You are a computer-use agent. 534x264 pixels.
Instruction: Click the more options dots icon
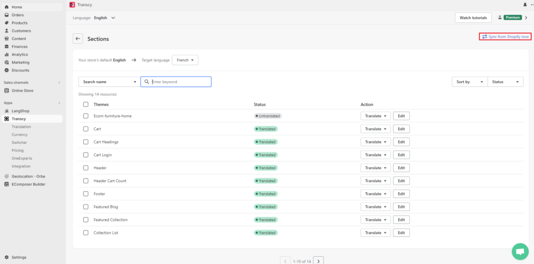click(532, 5)
